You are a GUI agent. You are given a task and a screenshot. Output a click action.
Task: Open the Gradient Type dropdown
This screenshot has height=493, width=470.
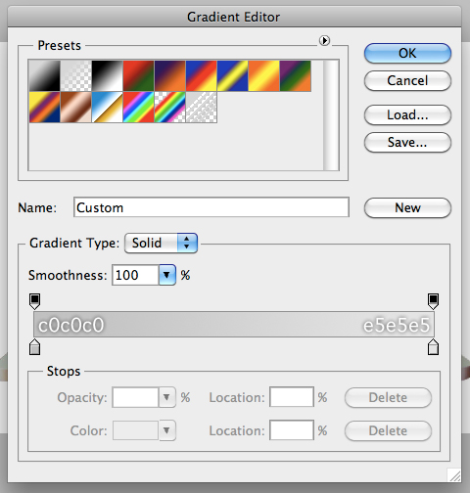coord(161,243)
